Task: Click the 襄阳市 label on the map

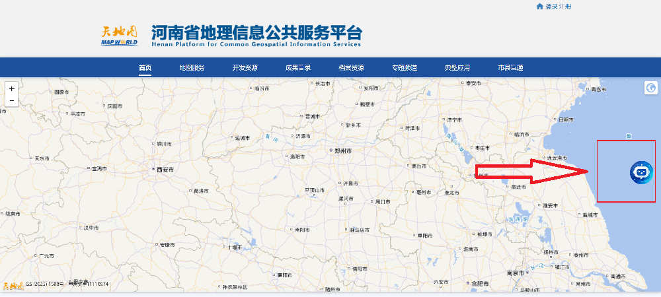Action: [285, 275]
